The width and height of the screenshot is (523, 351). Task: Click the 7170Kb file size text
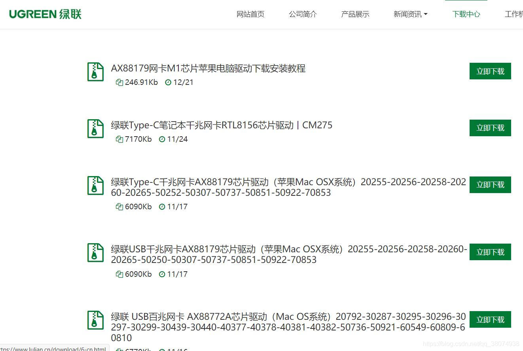[x=138, y=139]
